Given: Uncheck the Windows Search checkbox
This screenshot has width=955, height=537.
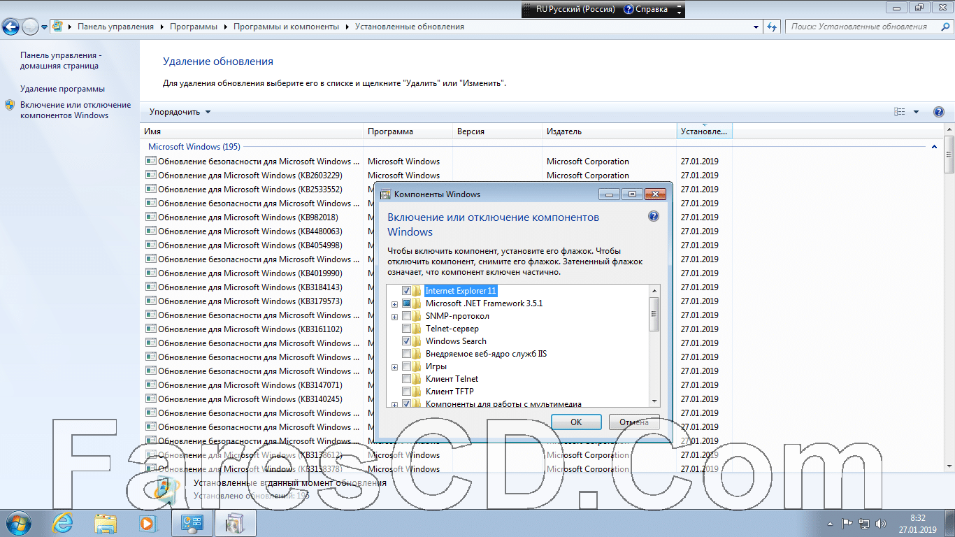Looking at the screenshot, I should 406,341.
